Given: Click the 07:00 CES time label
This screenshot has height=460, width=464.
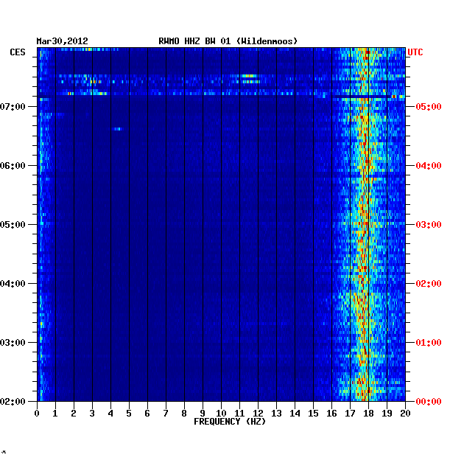Looking at the screenshot, I should click(x=13, y=107).
